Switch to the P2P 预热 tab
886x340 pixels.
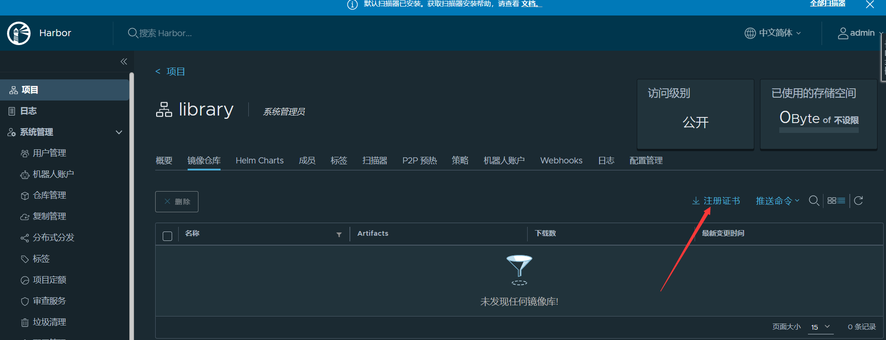[419, 161]
